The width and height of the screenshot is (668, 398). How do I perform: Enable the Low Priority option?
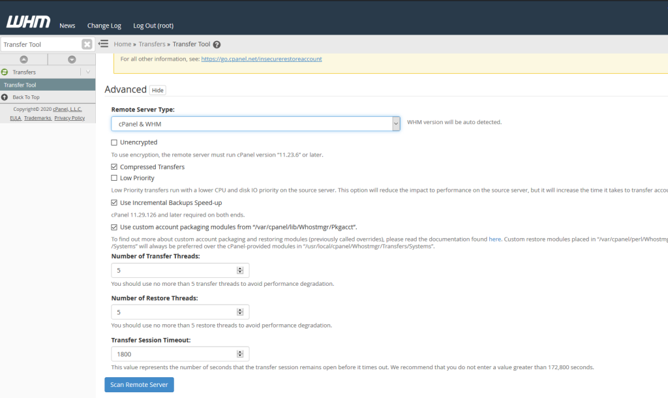pos(114,178)
